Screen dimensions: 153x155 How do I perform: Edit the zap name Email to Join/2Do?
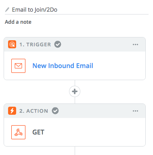[35, 10]
